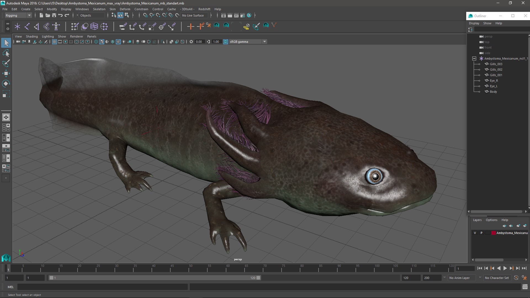Click the No Live Surface field
Viewport: 530px width, 298px height.
[194, 15]
